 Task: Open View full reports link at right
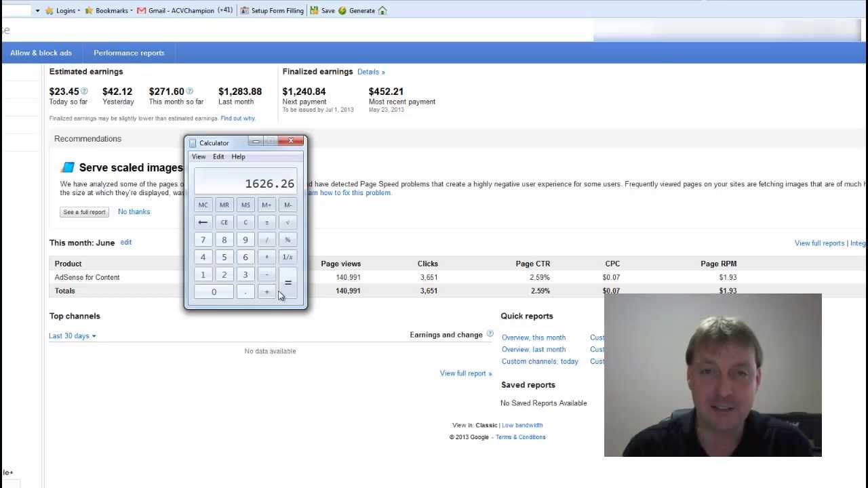point(819,243)
